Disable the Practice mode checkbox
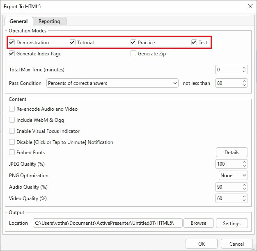 pyautogui.click(x=133, y=43)
